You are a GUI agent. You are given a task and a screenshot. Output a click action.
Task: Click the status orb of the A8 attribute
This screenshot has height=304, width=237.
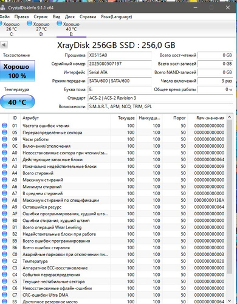[x=4, y=200]
